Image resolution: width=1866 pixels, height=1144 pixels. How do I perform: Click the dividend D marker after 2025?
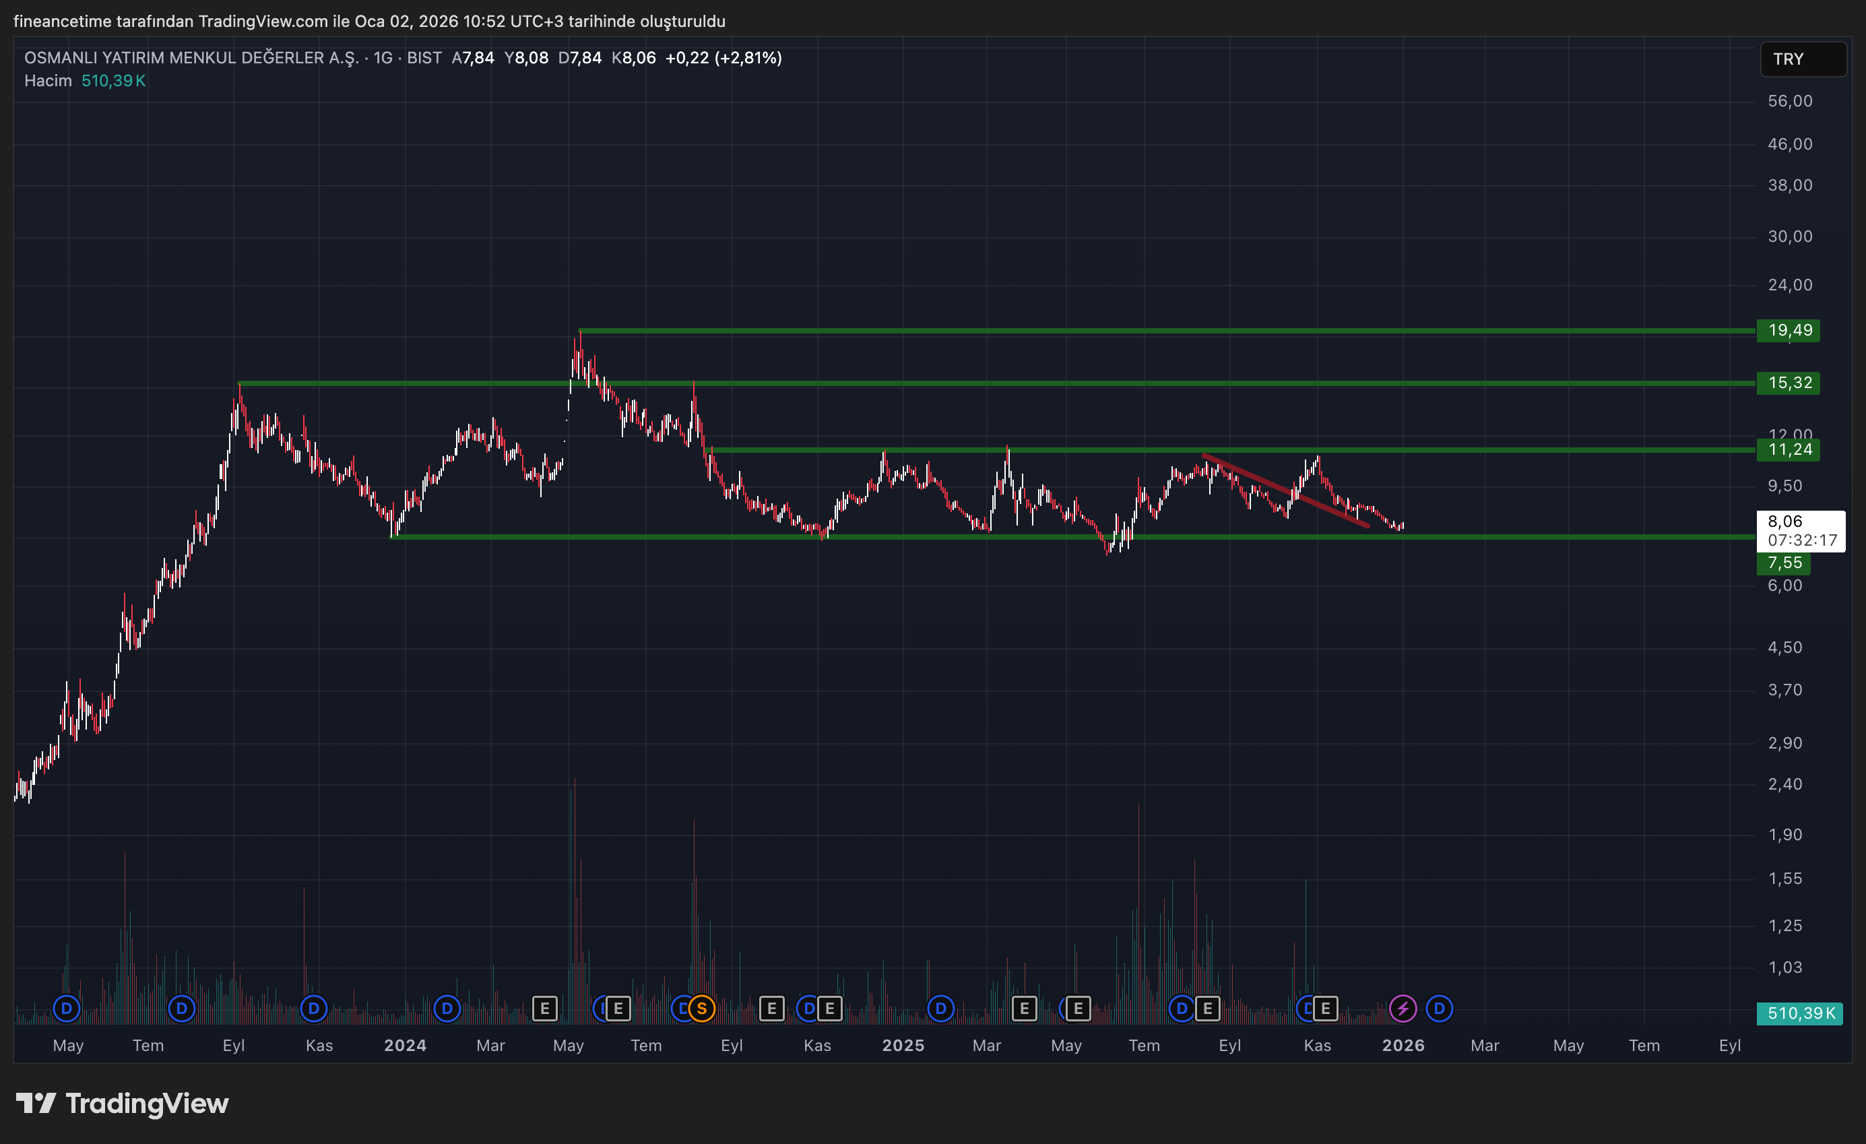point(940,1009)
